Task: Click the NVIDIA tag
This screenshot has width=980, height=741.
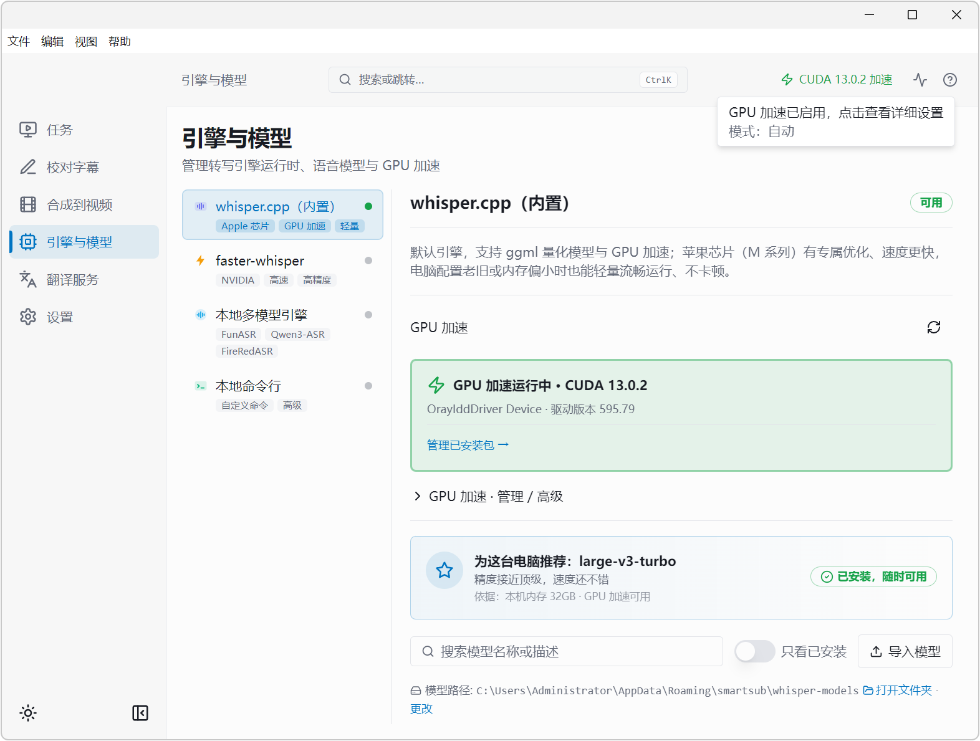Action: [238, 280]
